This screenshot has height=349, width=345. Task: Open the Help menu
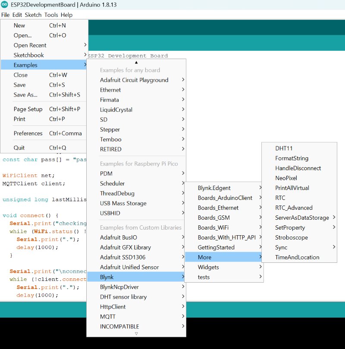coord(66,15)
